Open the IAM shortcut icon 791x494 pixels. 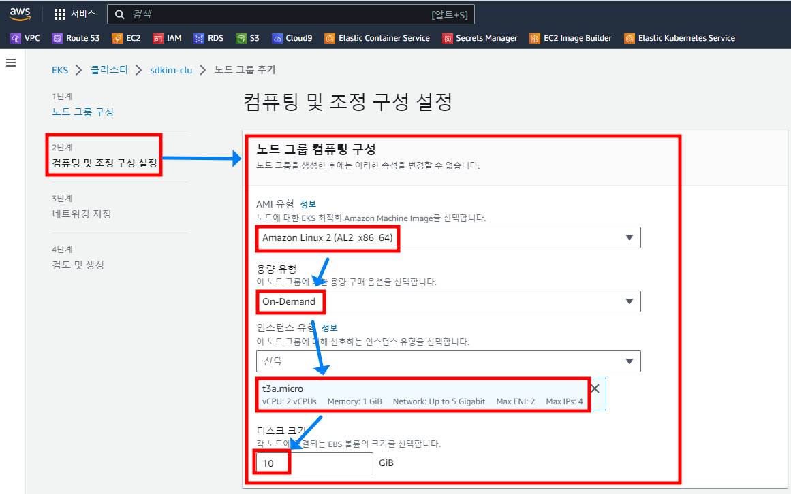(158, 38)
